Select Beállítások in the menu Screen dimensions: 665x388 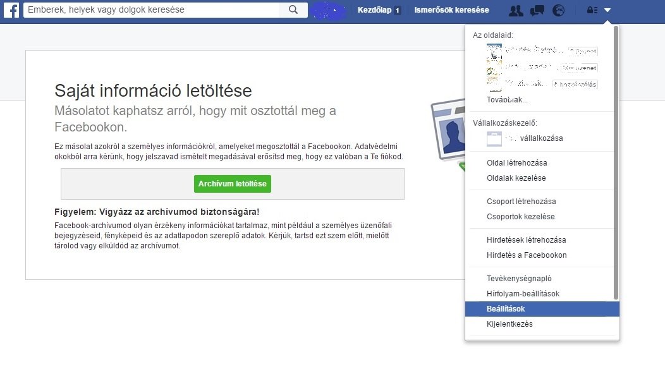pos(506,309)
